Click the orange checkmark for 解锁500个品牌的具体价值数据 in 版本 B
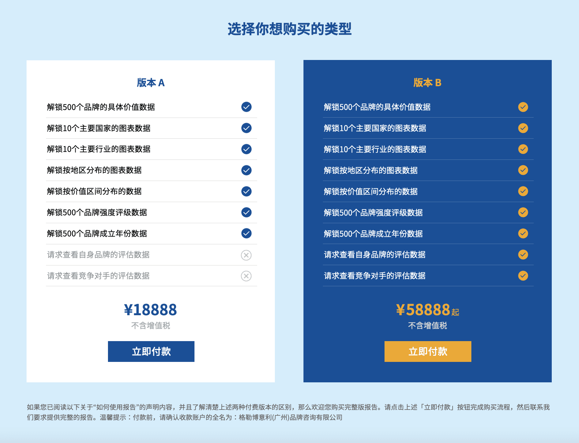The image size is (579, 443). click(523, 107)
